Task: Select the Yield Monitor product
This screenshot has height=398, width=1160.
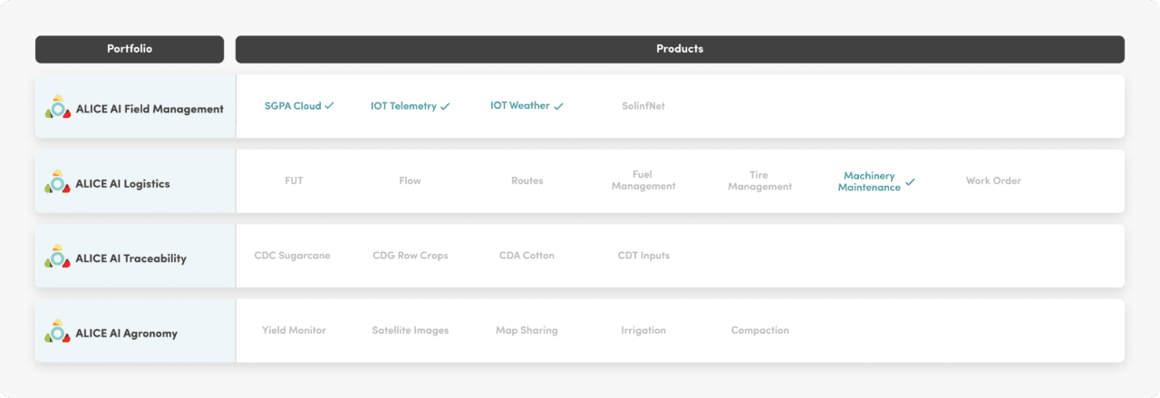Action: (294, 331)
